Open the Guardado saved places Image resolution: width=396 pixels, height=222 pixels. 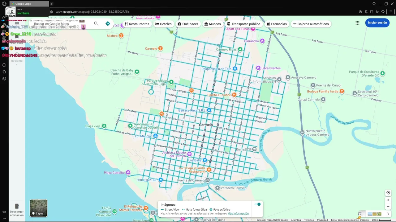[17, 39]
